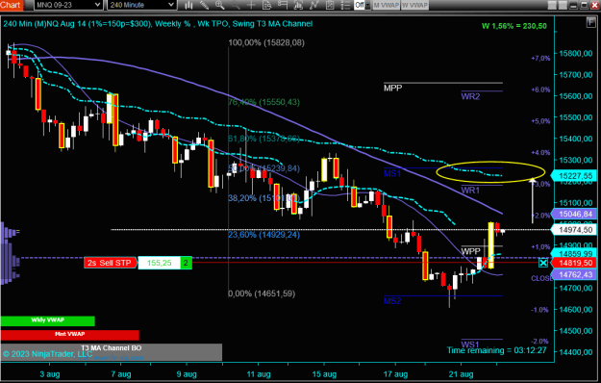This screenshot has height=383, width=601.
Task: Open the strategies toolbar icon
Action: tap(330, 5)
